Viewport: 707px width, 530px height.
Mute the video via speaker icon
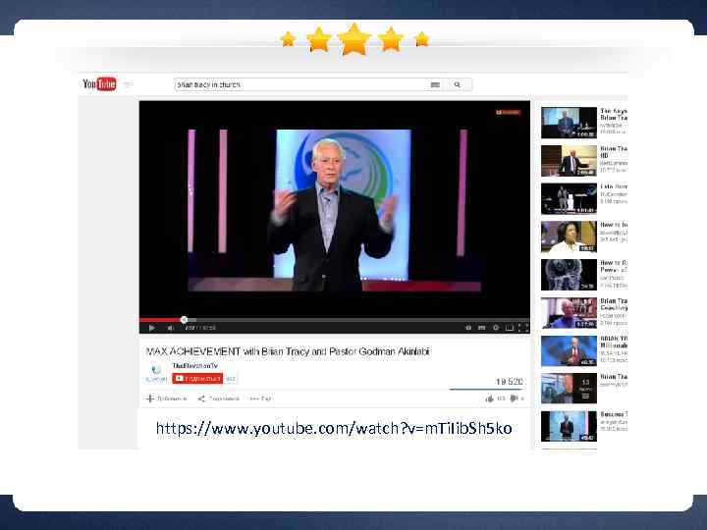click(x=171, y=328)
